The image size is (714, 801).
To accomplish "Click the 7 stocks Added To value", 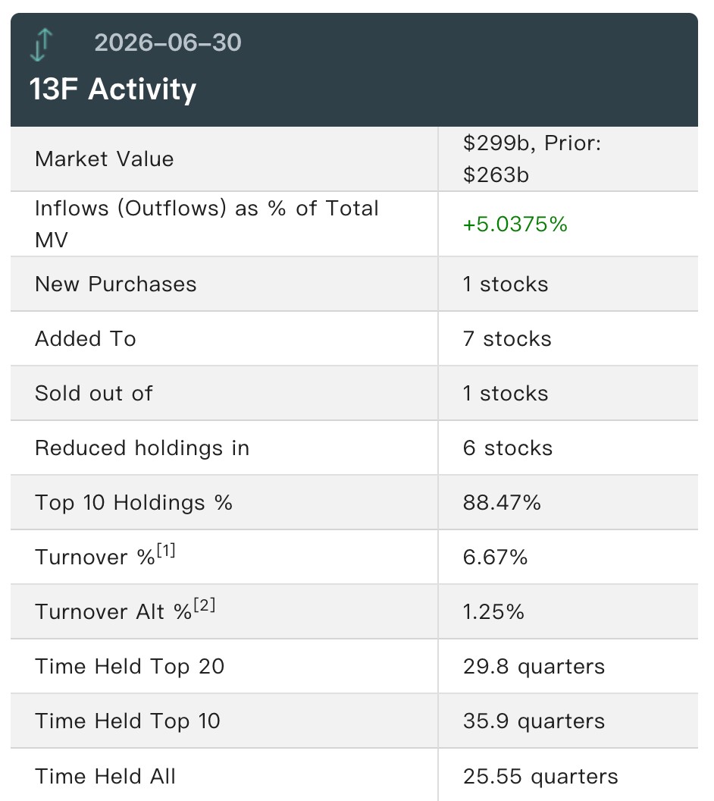I will [x=507, y=339].
